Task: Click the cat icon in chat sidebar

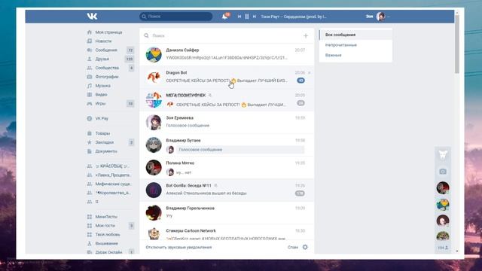Action: pos(443,155)
